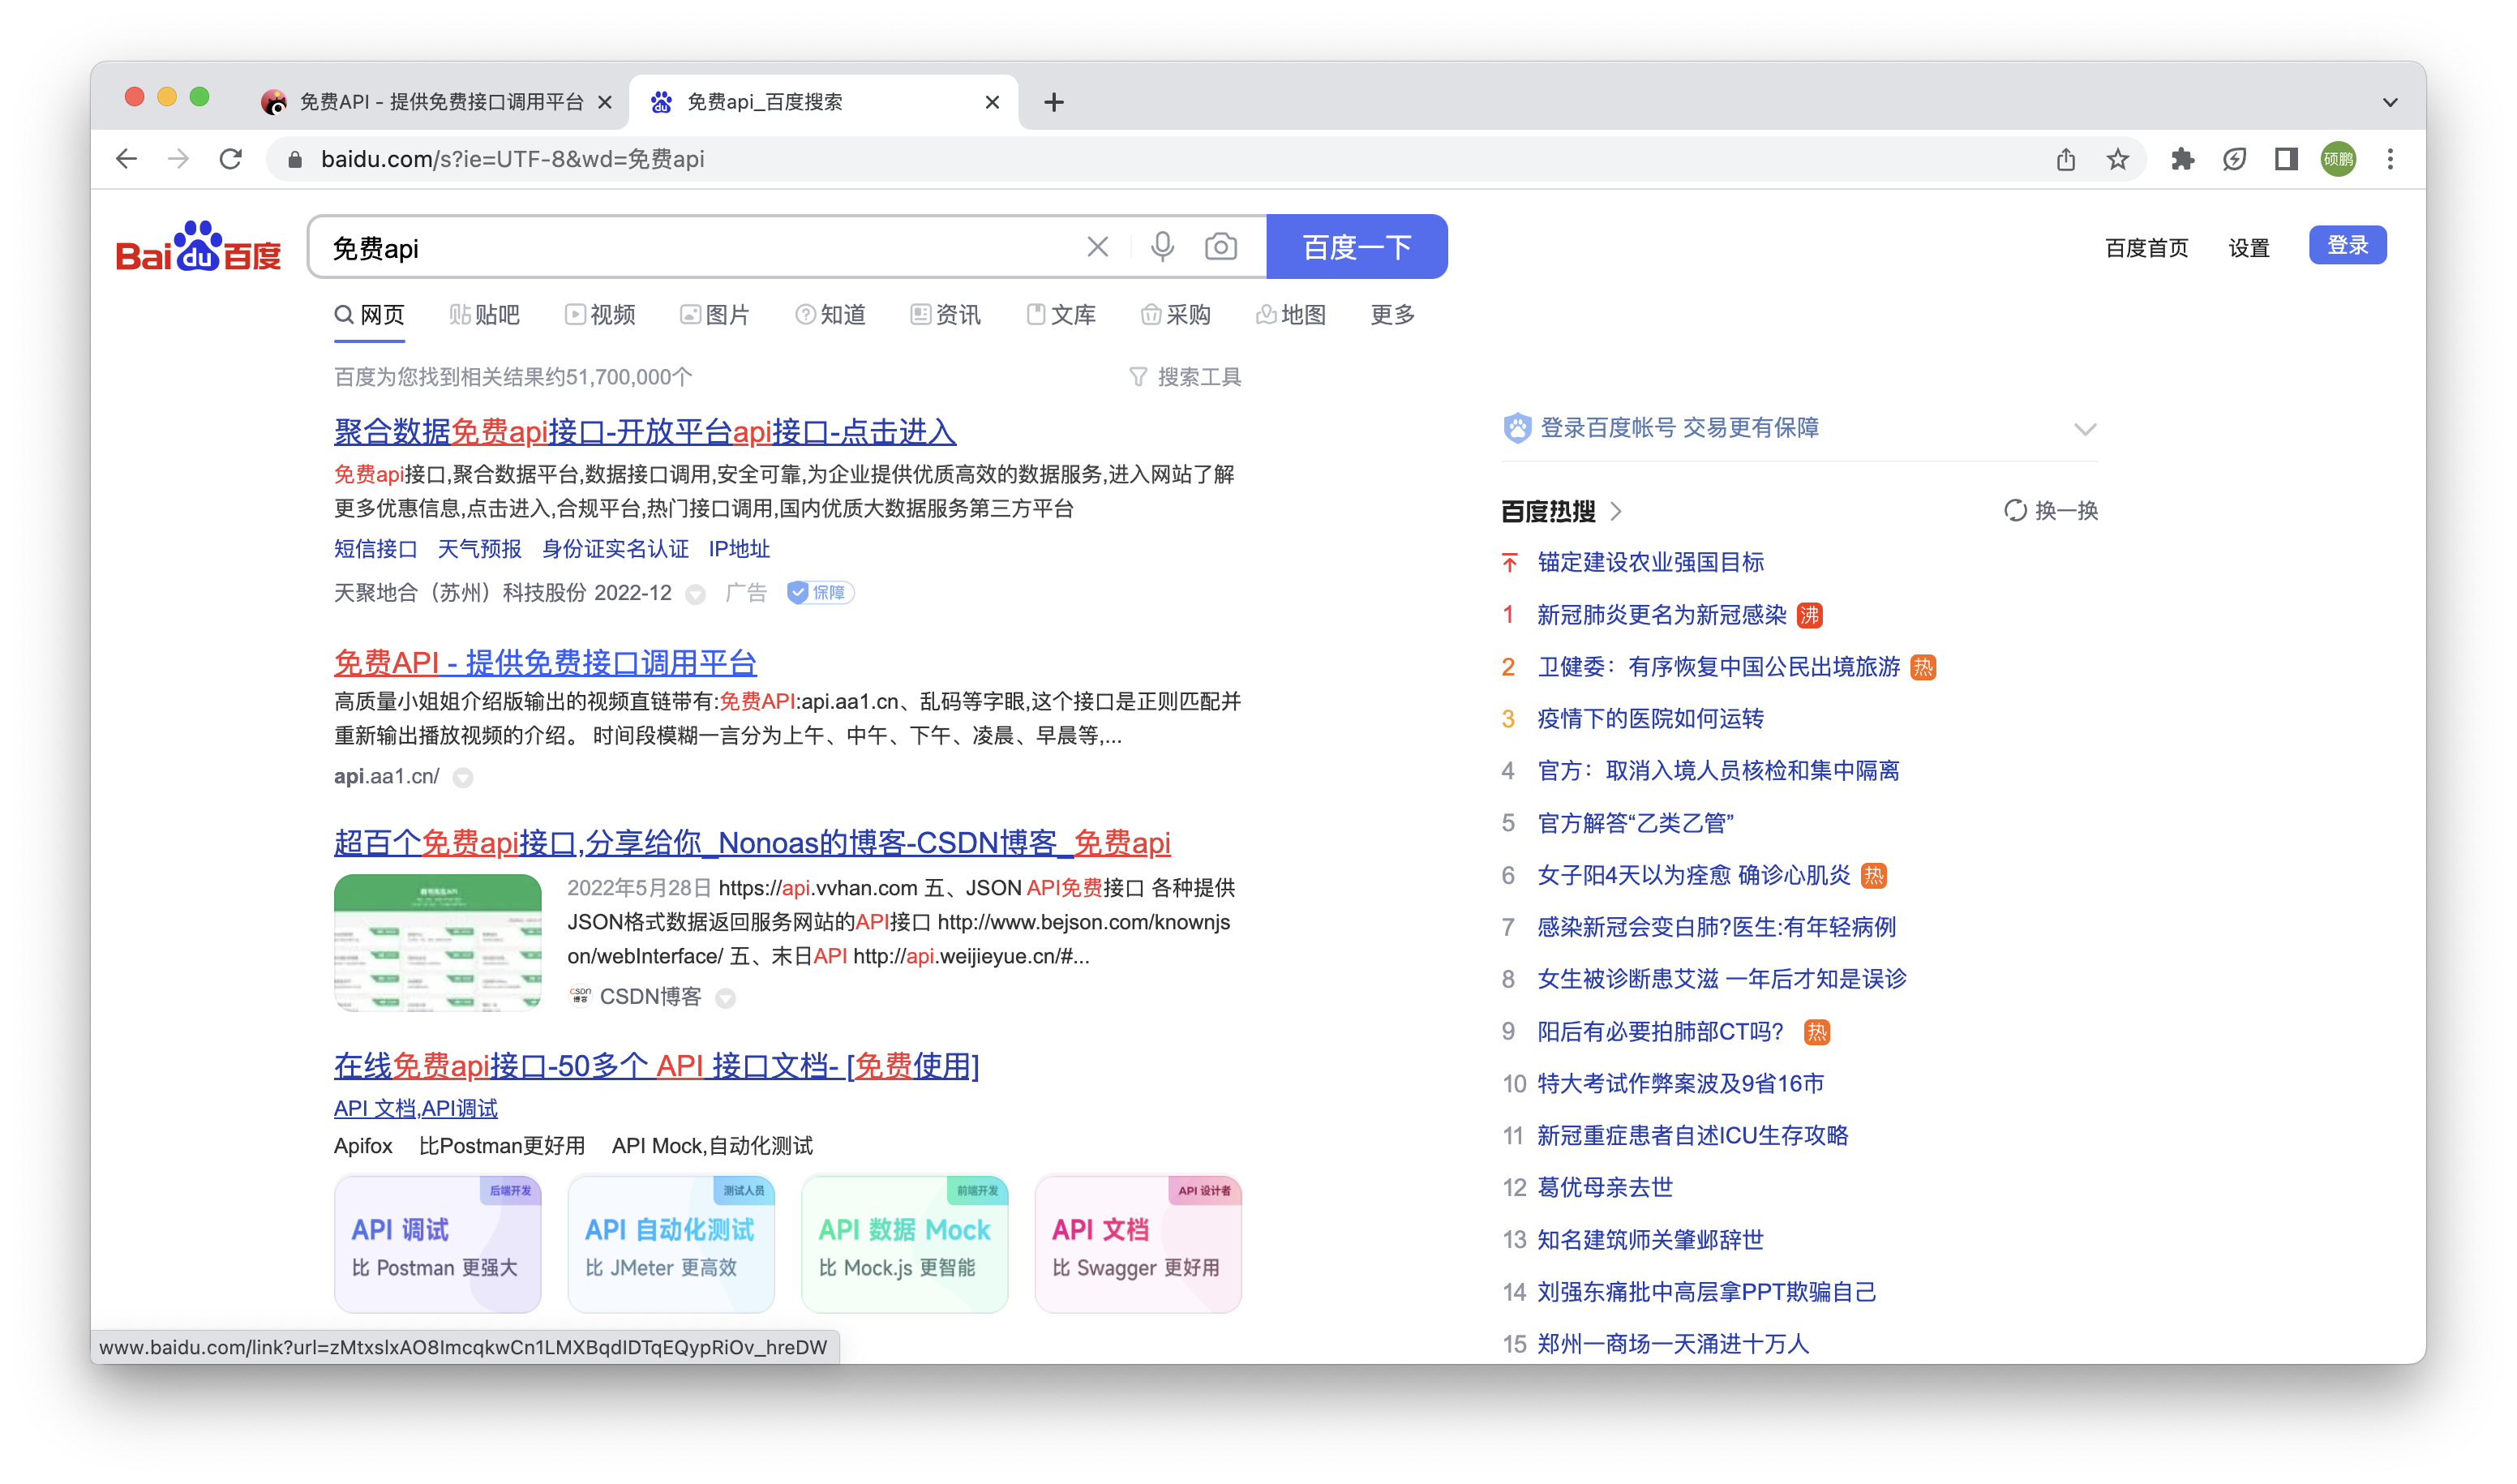Open the CSDN 超百个免费api接口 result
Screen dimensions: 2517x1484
pyautogui.click(x=752, y=843)
